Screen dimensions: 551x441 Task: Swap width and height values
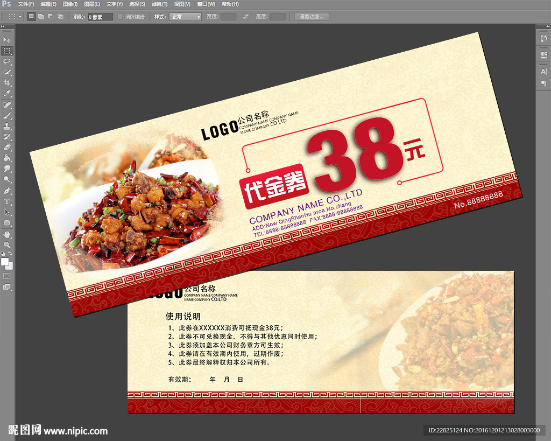245,17
